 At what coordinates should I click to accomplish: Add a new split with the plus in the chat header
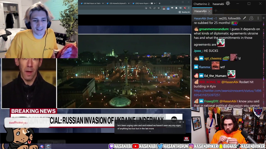[x=264, y=18]
